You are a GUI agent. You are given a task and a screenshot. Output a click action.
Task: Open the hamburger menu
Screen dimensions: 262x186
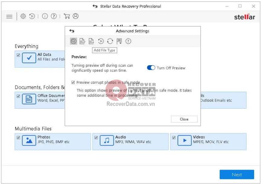click(9, 17)
